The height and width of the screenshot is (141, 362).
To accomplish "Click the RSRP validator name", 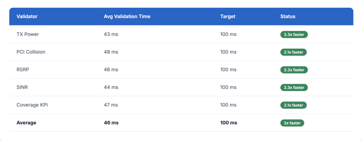I will click(23, 70).
